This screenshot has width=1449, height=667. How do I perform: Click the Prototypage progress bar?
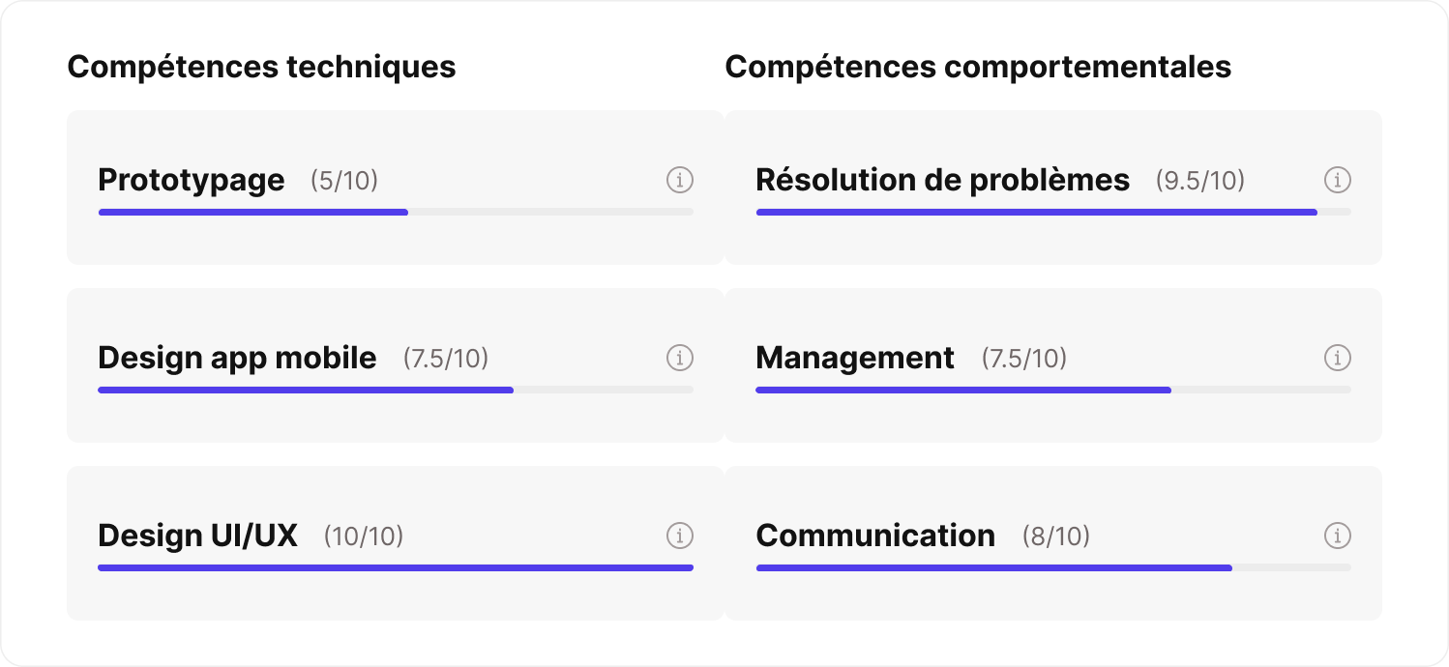(x=396, y=212)
